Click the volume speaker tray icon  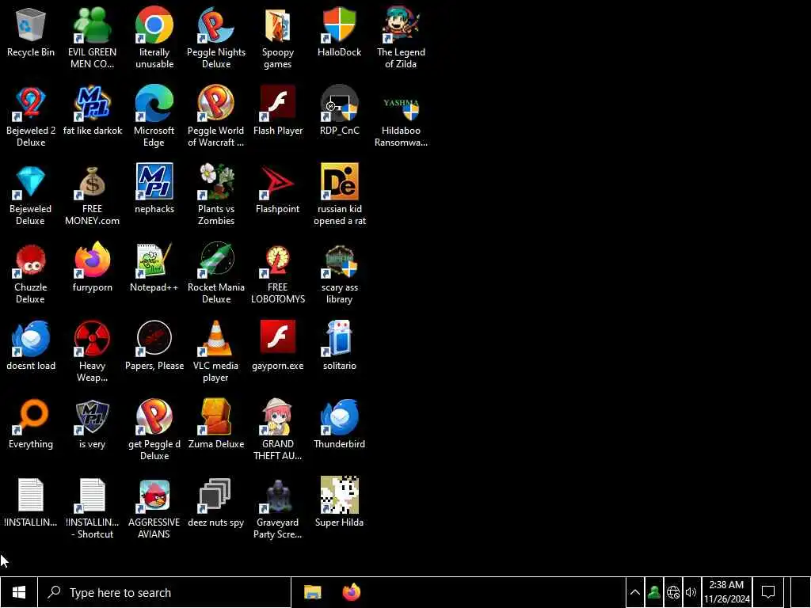pyautogui.click(x=691, y=592)
